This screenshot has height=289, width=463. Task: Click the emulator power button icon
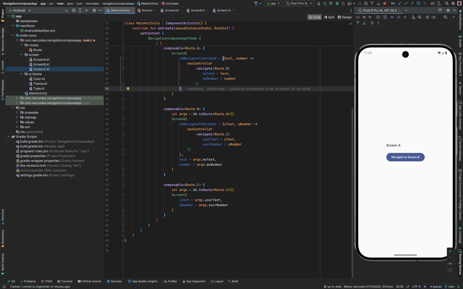(x=358, y=17)
